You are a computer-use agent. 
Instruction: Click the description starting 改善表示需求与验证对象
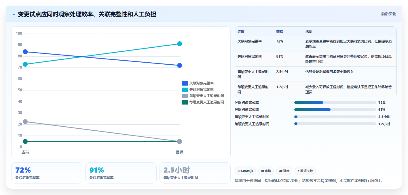[x=348, y=59]
